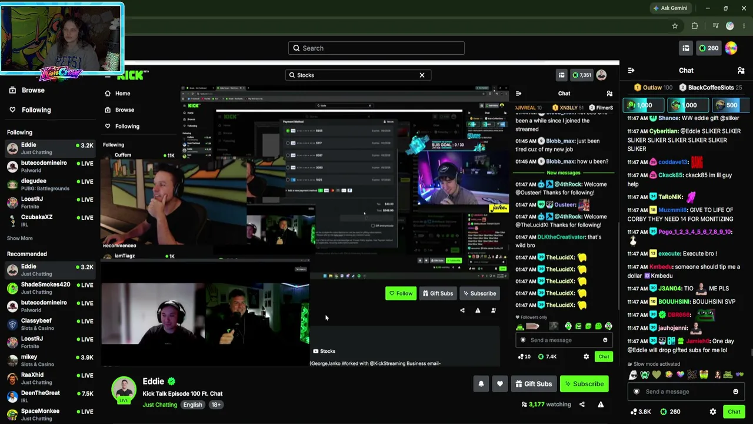Open diegudee PUBG: Battlegrounds channel

click(x=50, y=184)
